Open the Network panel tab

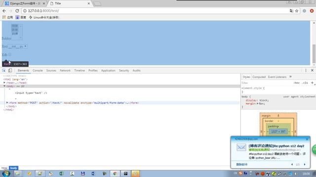click(65, 70)
